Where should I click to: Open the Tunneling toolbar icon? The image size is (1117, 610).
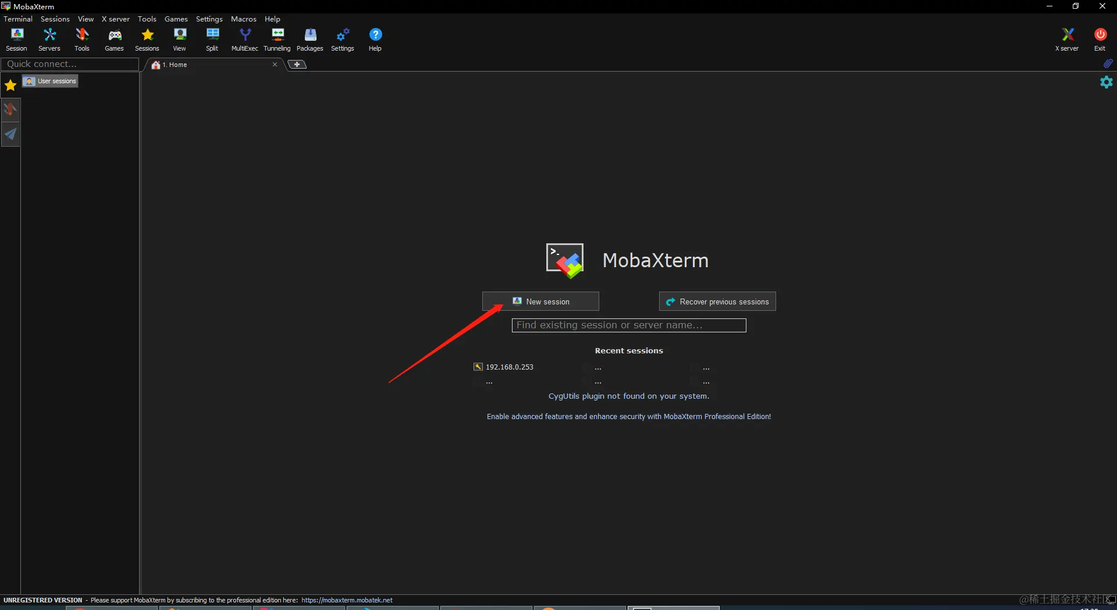278,40
